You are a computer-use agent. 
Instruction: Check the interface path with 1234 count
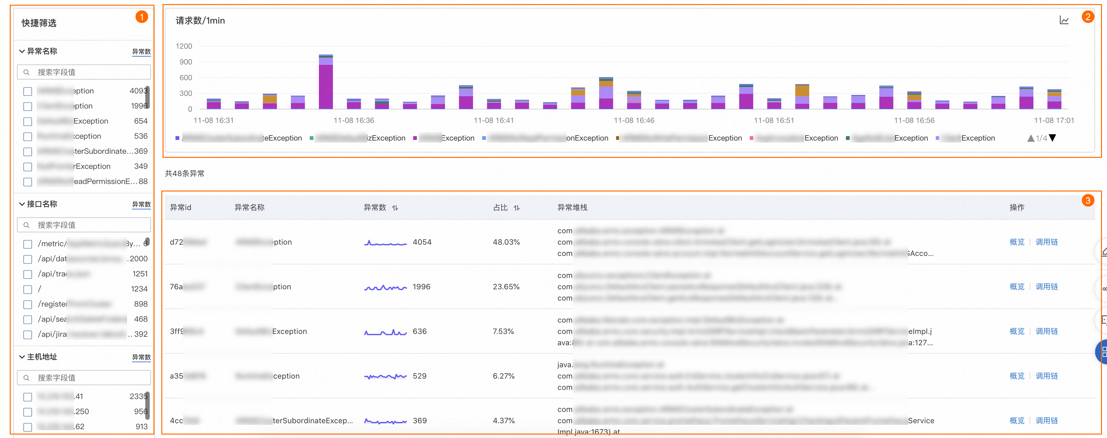(x=28, y=289)
